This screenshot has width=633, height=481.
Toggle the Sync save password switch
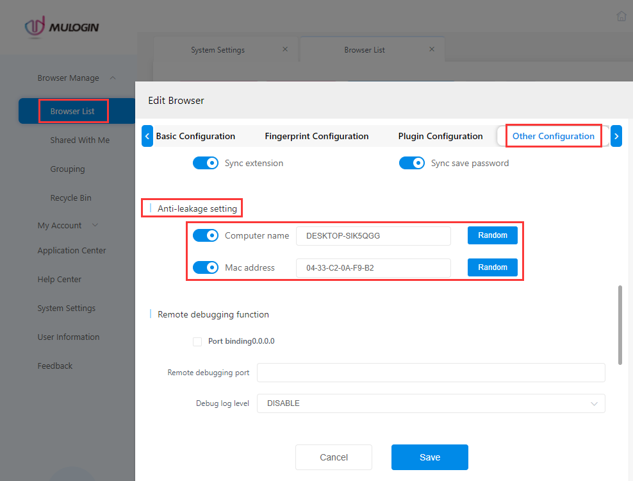click(x=412, y=163)
